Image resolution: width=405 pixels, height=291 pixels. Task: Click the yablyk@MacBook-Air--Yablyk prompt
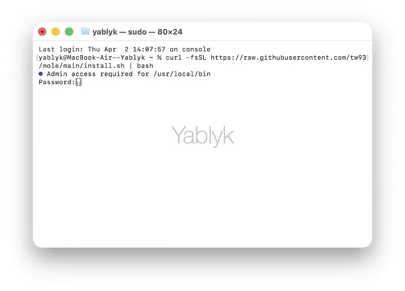(92, 57)
